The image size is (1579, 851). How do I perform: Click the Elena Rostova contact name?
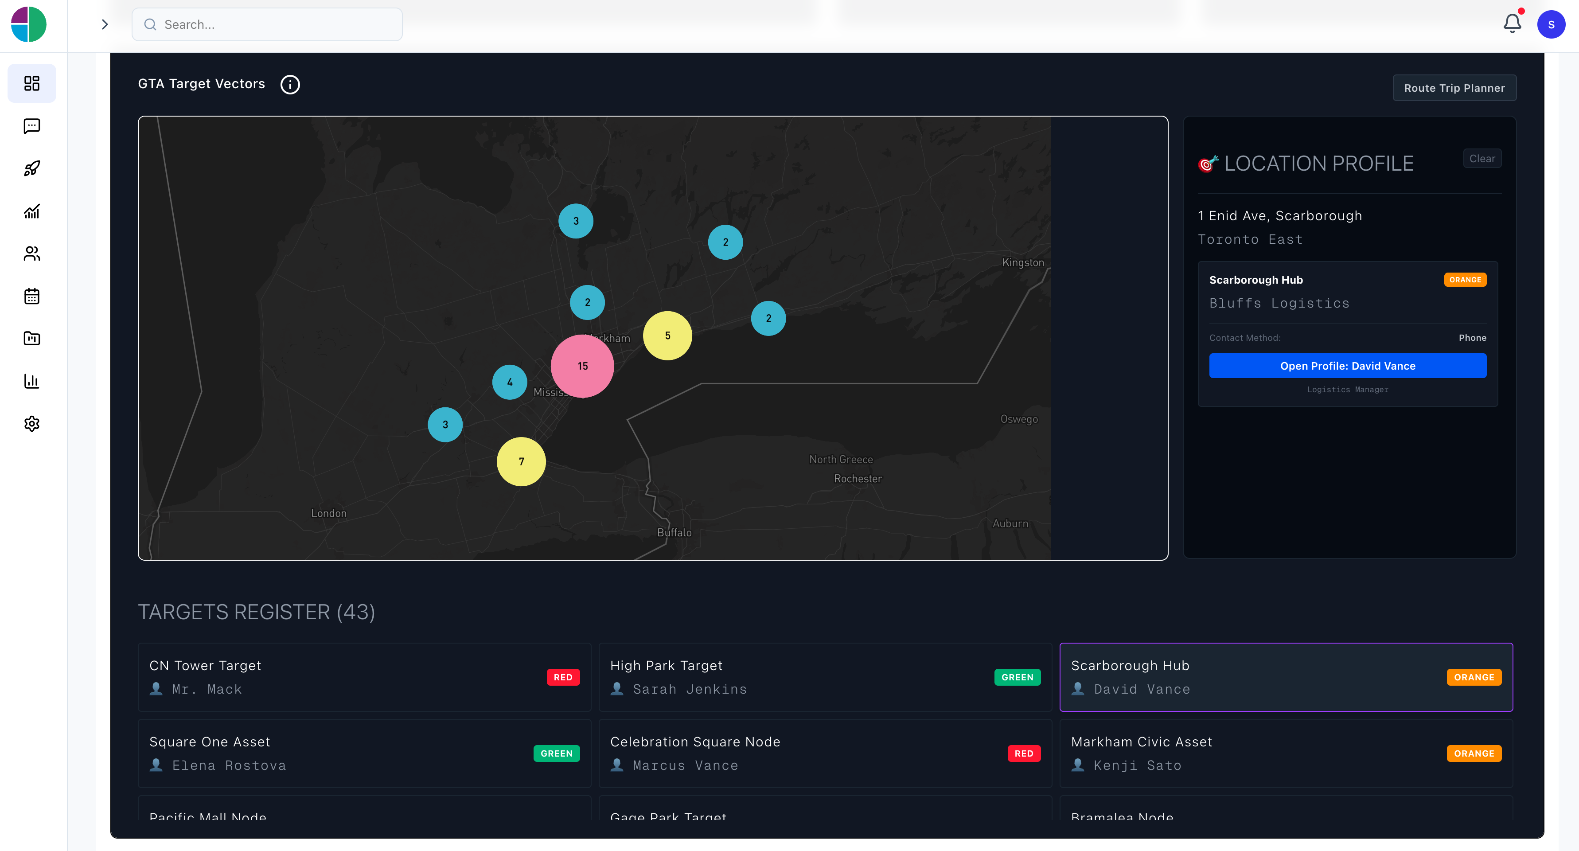click(229, 765)
